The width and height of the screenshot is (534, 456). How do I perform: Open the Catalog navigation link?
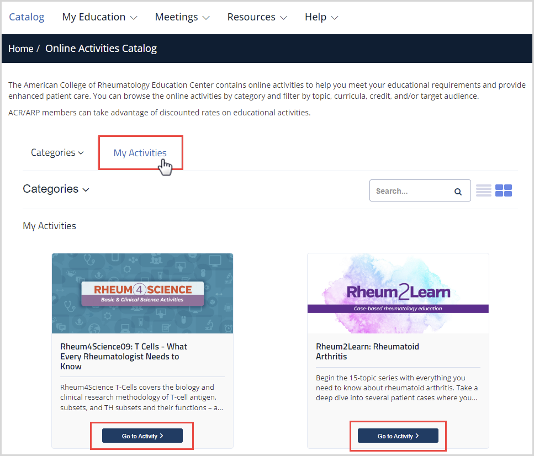27,17
